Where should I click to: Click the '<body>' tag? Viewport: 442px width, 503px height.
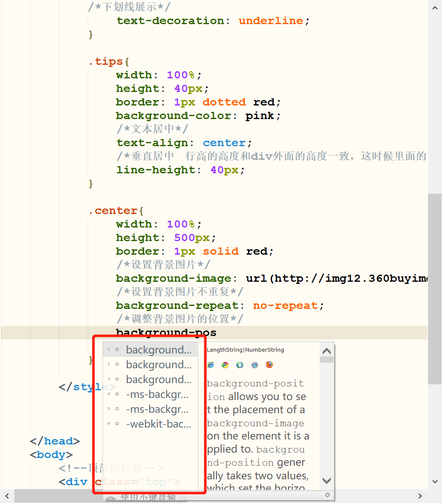(51, 455)
